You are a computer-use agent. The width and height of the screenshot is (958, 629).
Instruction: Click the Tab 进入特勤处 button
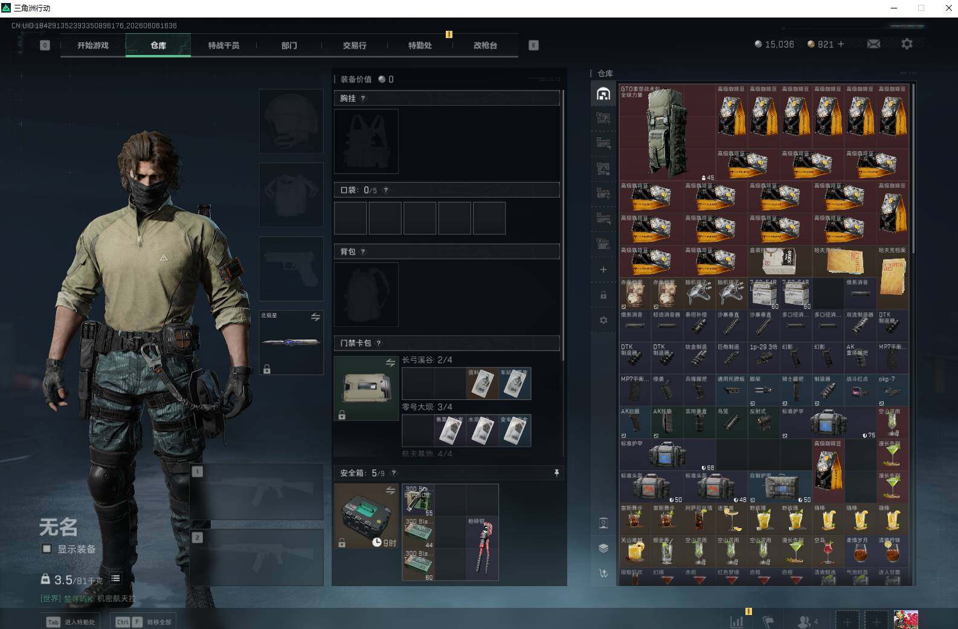coord(71,622)
